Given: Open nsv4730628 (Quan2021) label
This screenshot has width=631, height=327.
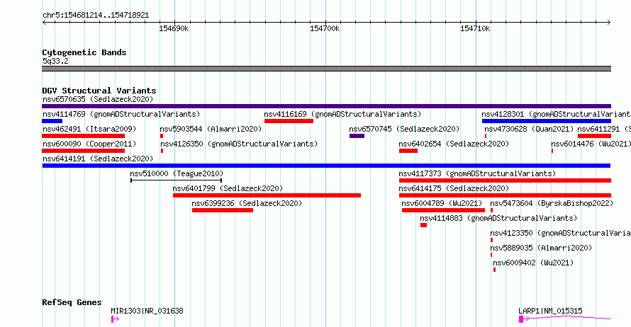Looking at the screenshot, I should pyautogui.click(x=529, y=129).
